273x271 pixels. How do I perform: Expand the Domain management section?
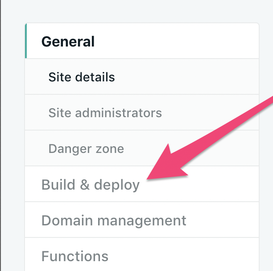114,220
